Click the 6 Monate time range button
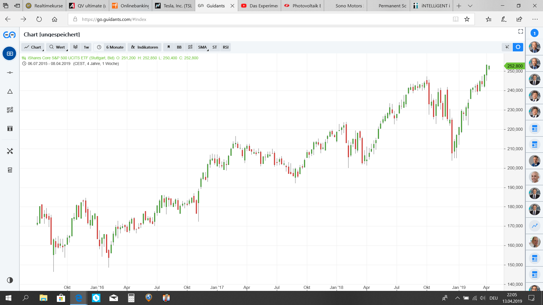This screenshot has width=543, height=305. coord(115,47)
